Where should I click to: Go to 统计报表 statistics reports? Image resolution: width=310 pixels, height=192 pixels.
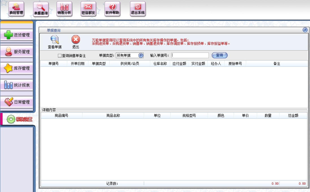pos(17,85)
